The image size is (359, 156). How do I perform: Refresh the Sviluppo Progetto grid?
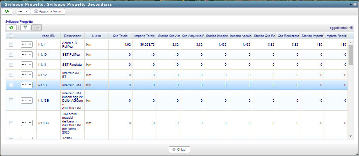click(11, 28)
